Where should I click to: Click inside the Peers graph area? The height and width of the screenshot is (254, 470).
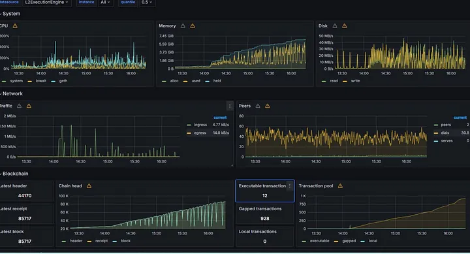[x=336, y=136]
